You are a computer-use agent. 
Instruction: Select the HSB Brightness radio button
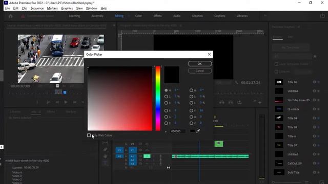pos(166,103)
